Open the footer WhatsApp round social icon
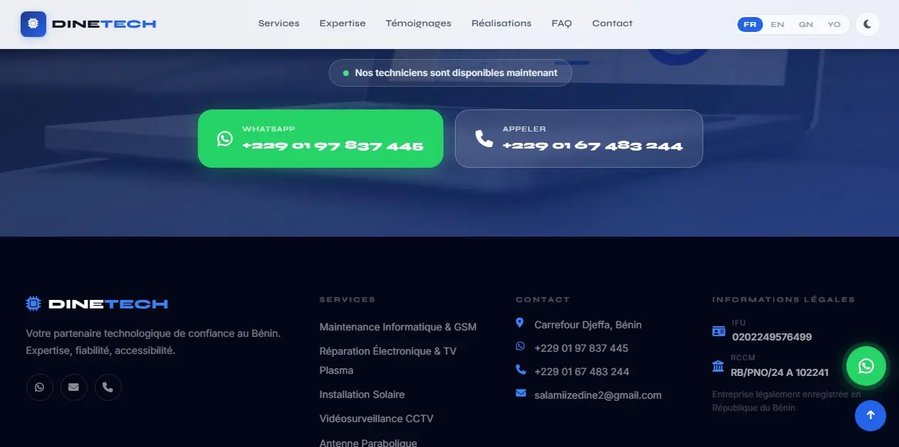 (x=40, y=387)
